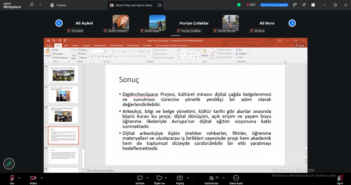Click the Sıfırla reset slide button
Image resolution: width=351 pixels, height=185 pixels.
82,54
